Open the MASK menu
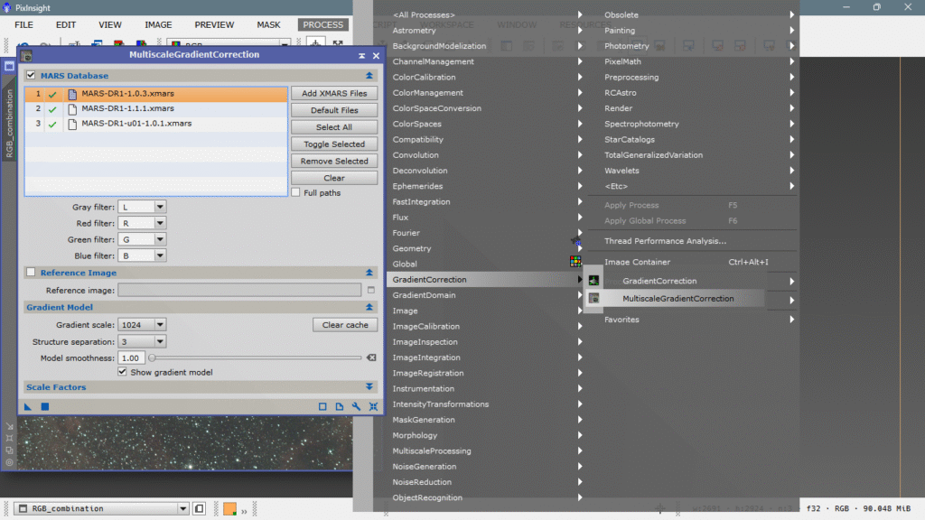The image size is (925, 520). 268,24
